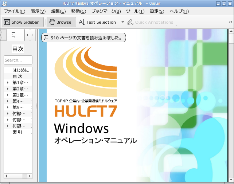Expand the first 付録 tree item
Screen dimensions: 234x184
pos(8,114)
